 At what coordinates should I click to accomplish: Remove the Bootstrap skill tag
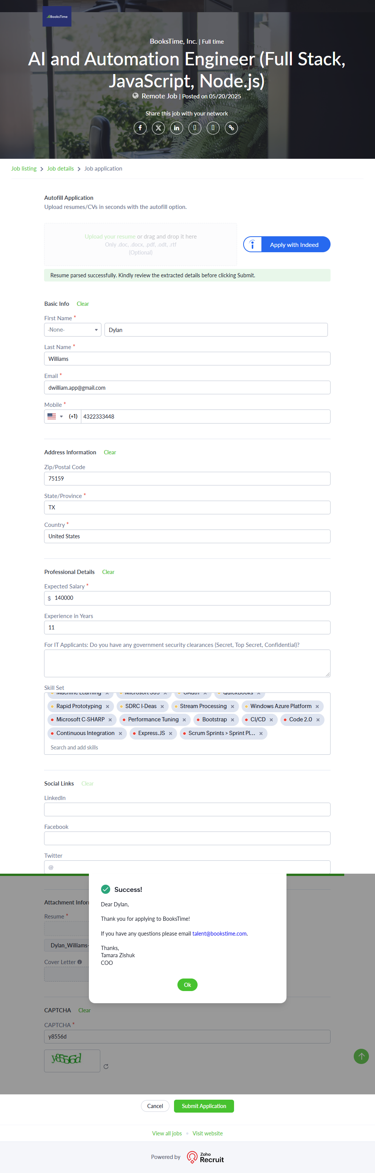coord(233,720)
